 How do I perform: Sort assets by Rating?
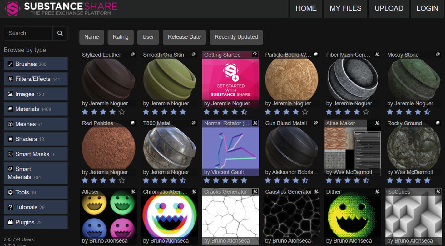pyautogui.click(x=121, y=37)
